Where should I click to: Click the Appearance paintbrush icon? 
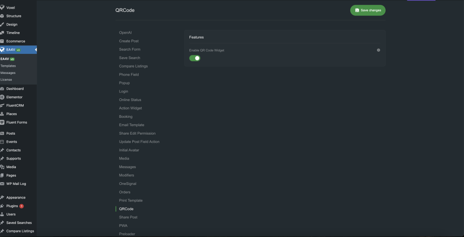tap(2, 198)
